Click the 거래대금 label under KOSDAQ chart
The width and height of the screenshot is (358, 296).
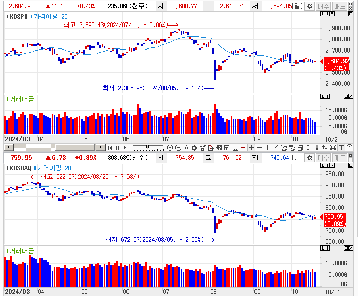21,251
